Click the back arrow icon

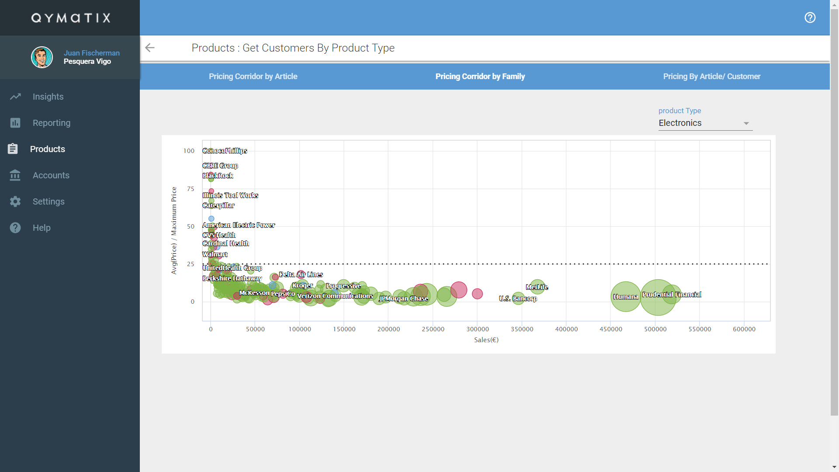150,48
